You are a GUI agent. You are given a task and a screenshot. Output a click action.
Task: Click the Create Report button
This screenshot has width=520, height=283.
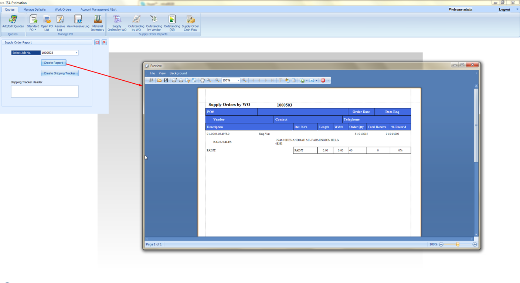click(53, 63)
